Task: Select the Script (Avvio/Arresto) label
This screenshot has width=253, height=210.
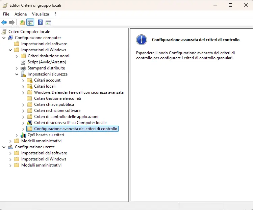Action: pyautogui.click(x=47, y=62)
